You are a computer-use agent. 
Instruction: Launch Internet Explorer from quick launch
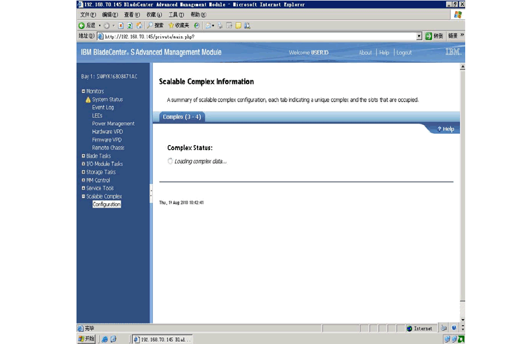click(x=105, y=339)
